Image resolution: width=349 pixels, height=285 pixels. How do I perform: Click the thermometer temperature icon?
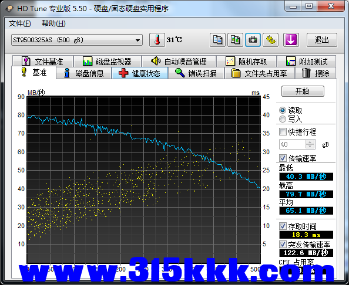click(157, 40)
